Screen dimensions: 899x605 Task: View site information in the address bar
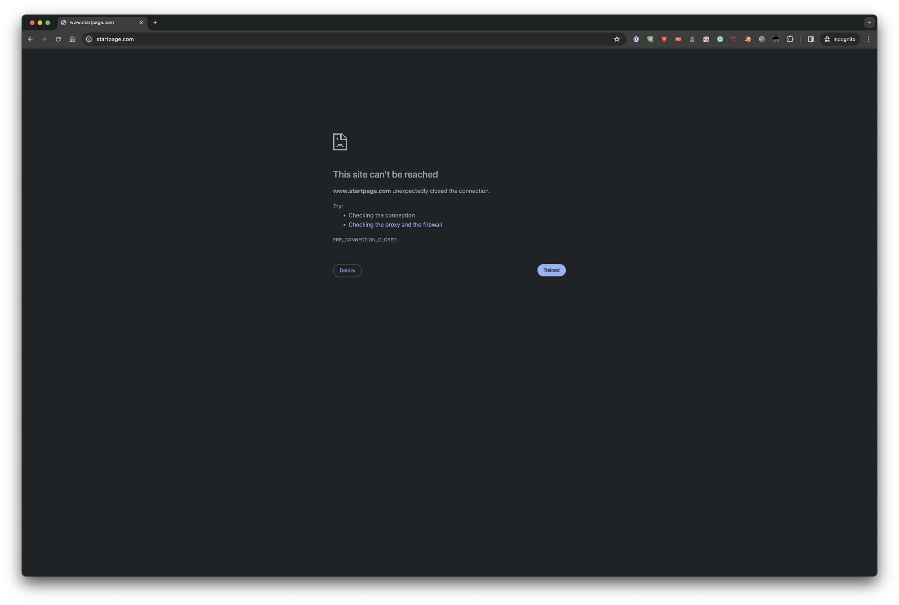[x=88, y=39]
